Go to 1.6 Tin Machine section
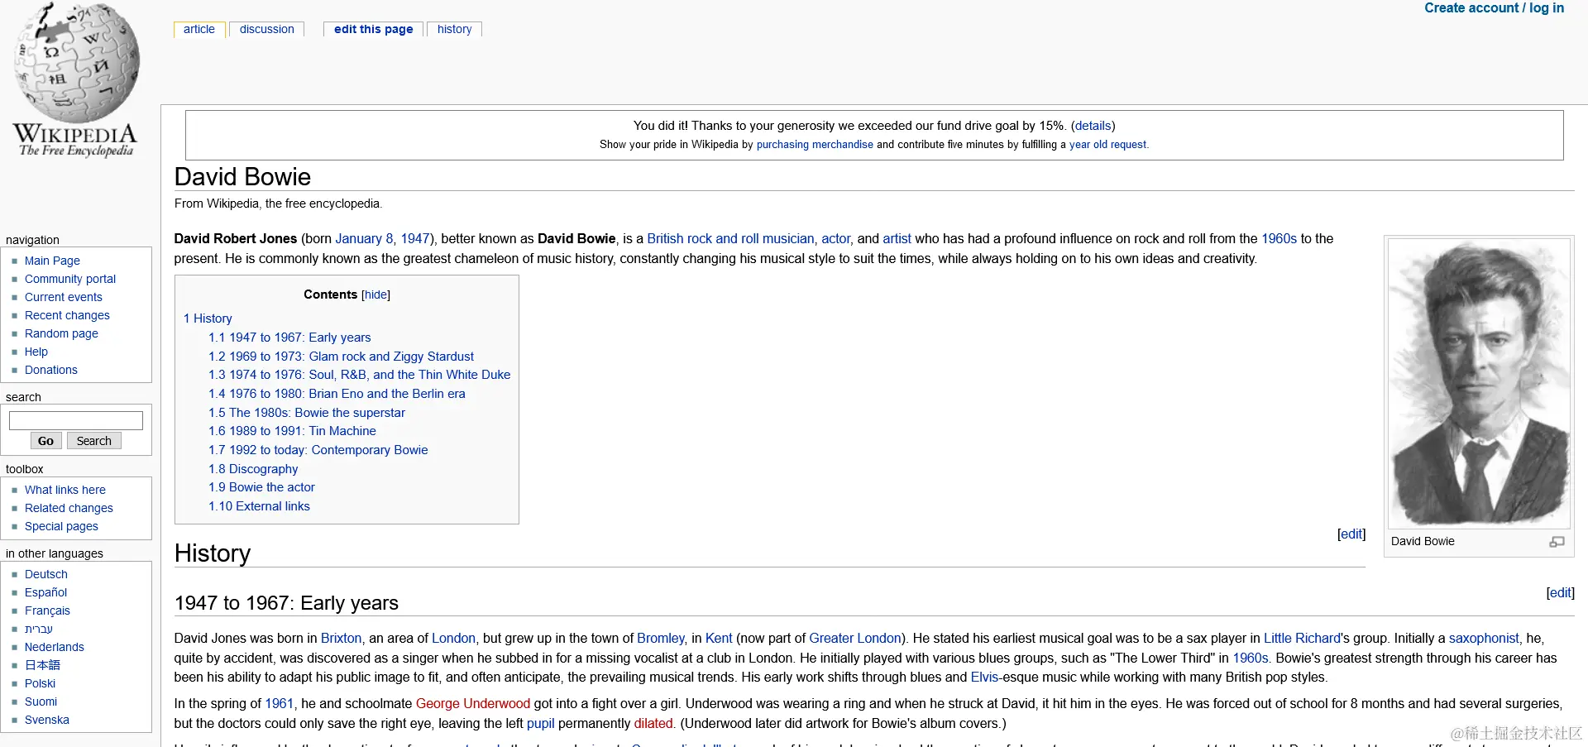1588x747 pixels. pos(292,431)
